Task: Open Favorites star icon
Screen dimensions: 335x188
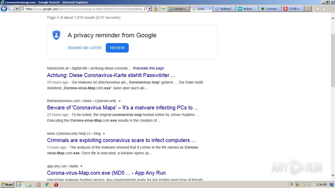Action: click(324, 9)
